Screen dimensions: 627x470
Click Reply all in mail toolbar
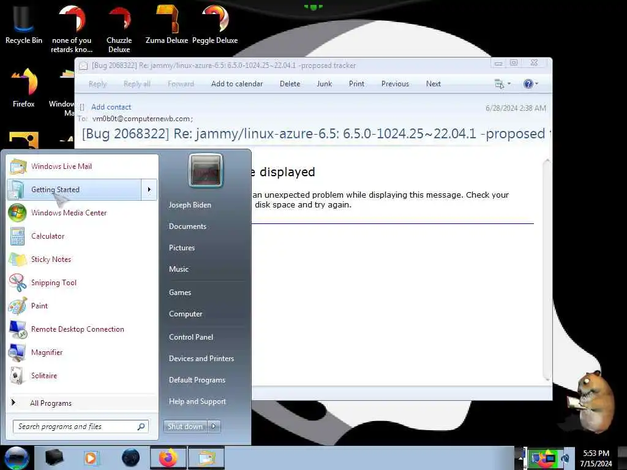tap(137, 84)
